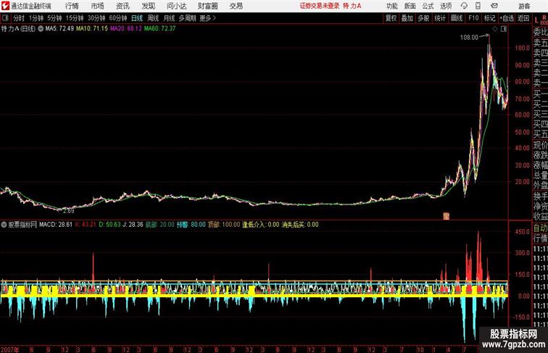The image size is (548, 353).
Task: Click the 特力A (日线) chart title
Action: tap(19, 29)
